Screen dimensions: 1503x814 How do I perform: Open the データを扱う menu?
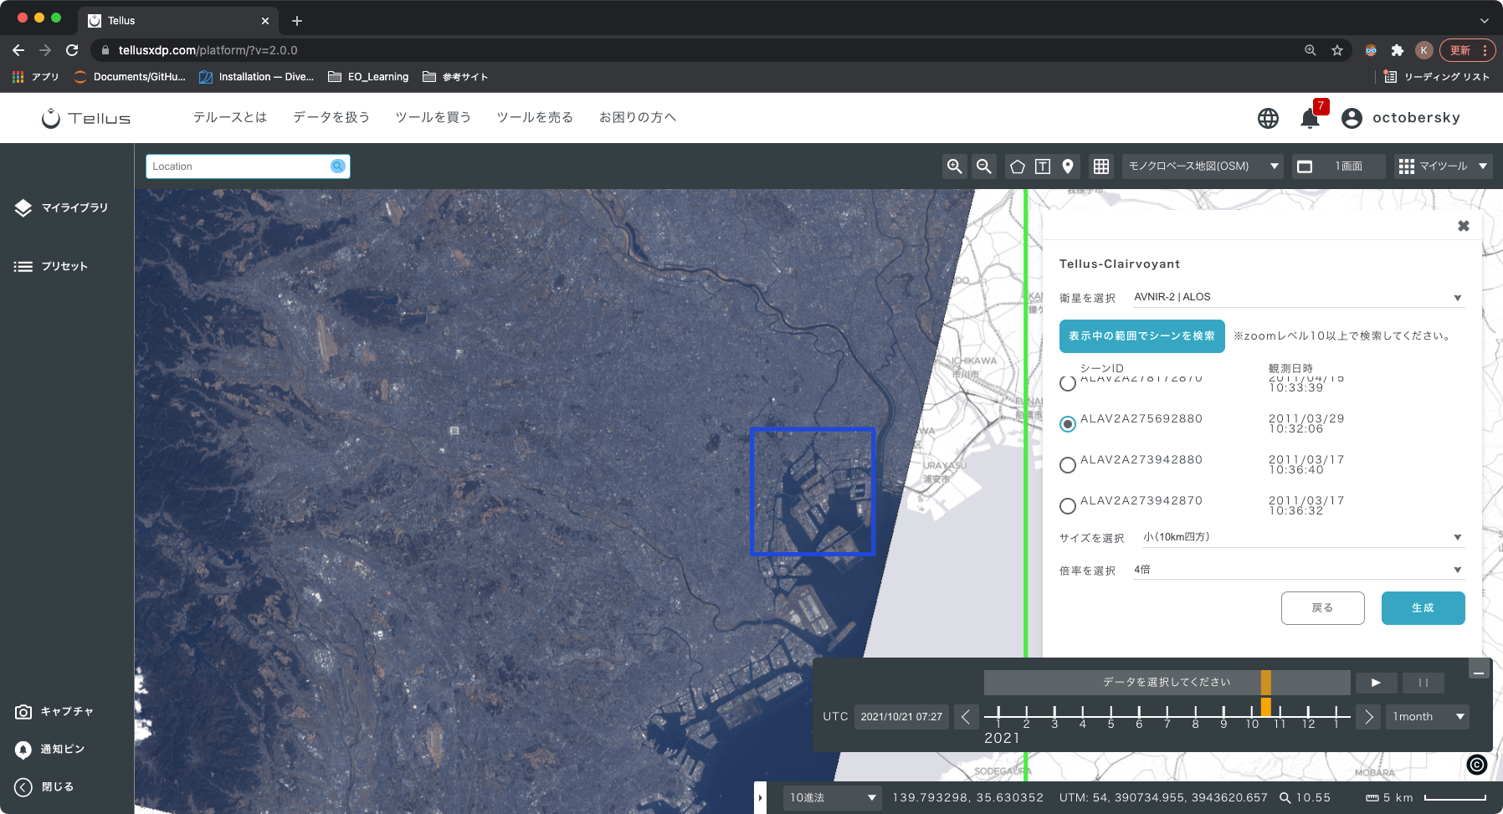331,118
